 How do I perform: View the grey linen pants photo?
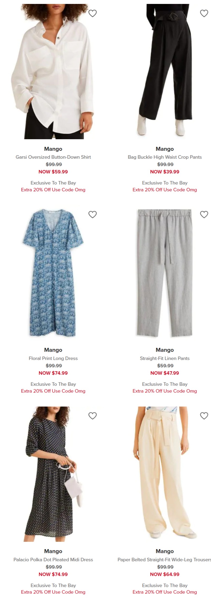tap(165, 273)
